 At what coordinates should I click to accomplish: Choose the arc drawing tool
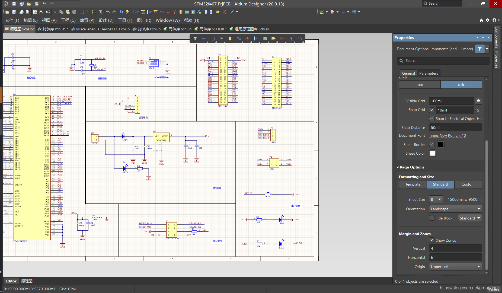point(299,39)
